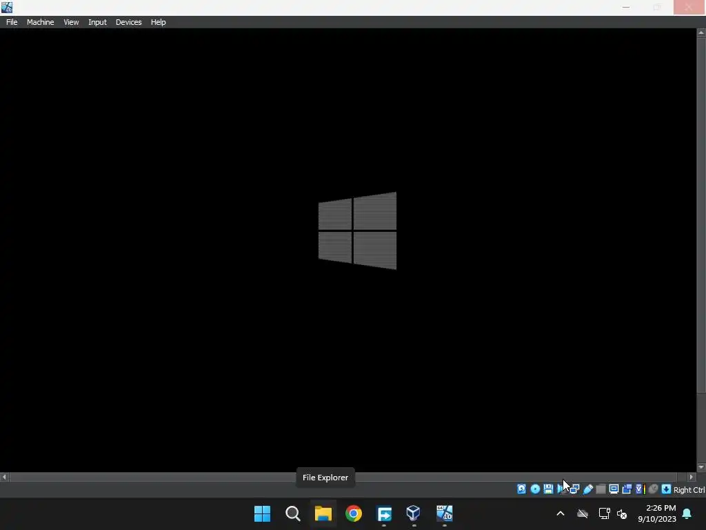706x530 pixels.
Task: Open the Machine menu
Action: (41, 22)
